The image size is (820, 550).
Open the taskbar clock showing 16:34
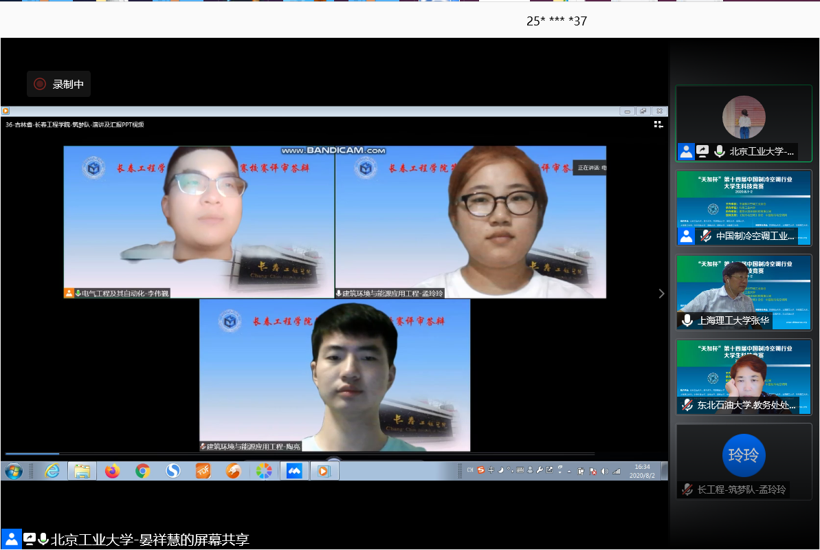pyautogui.click(x=642, y=470)
